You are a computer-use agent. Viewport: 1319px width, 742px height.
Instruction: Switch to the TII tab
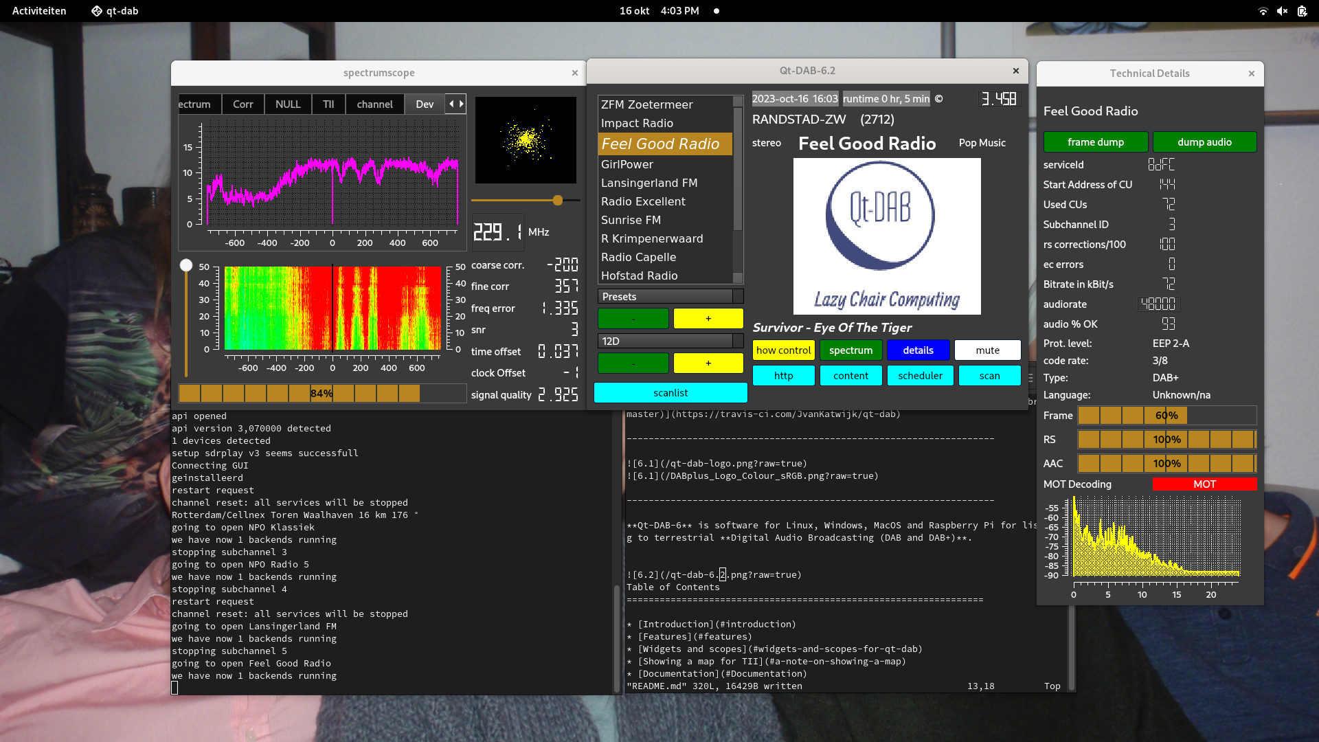click(328, 104)
